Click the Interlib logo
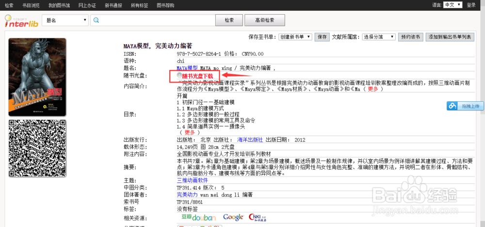Image resolution: width=485 pixels, height=227 pixels. [21, 21]
